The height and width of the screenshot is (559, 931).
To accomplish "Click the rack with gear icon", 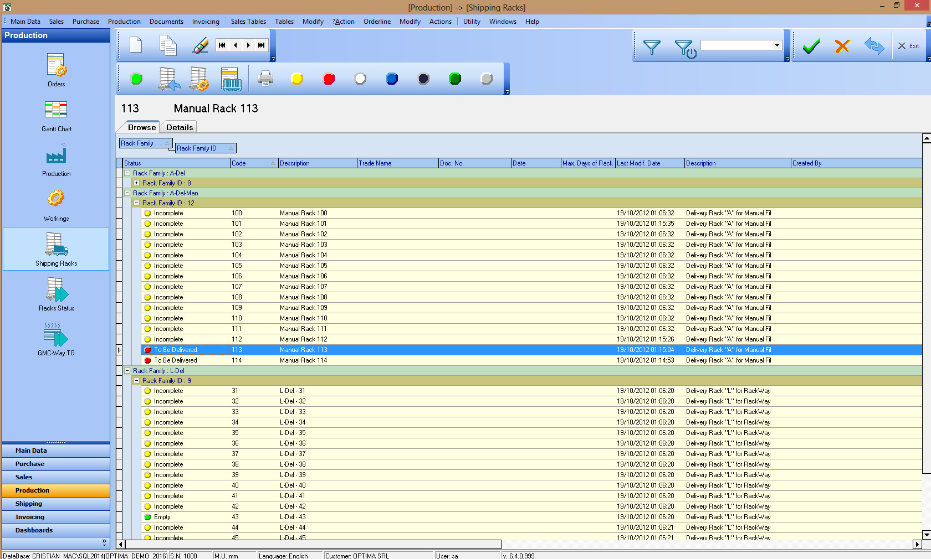I will [199, 79].
